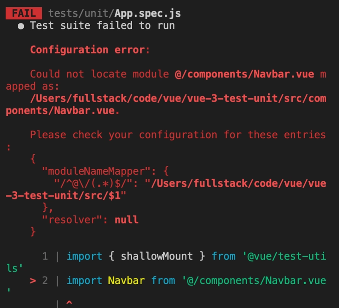
Task: Click the red arrow marker beside line 2
Action: 33,281
